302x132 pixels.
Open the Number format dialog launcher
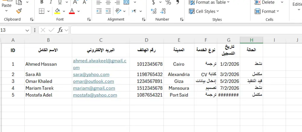click(x=182, y=19)
